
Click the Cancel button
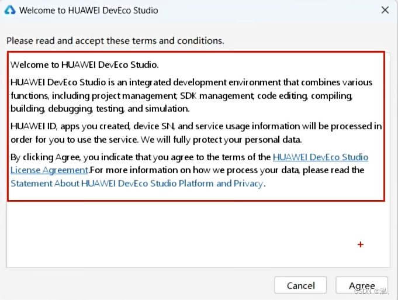[300, 285]
